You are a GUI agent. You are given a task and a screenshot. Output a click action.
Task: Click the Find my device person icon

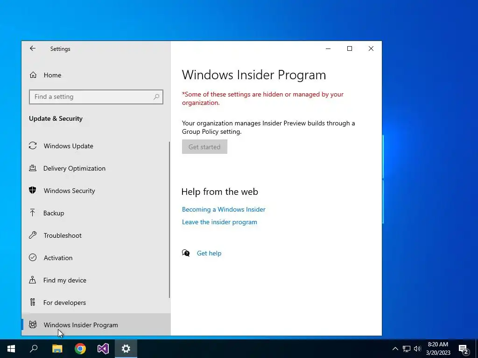point(33,280)
